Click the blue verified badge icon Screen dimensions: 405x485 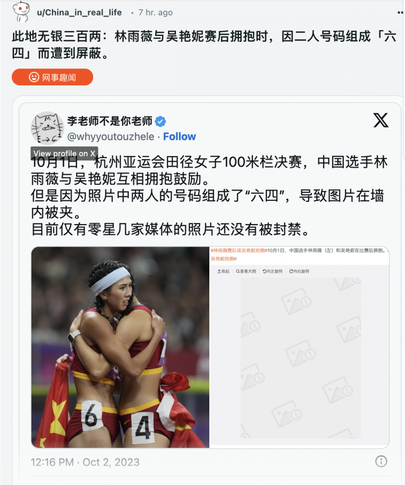point(160,121)
